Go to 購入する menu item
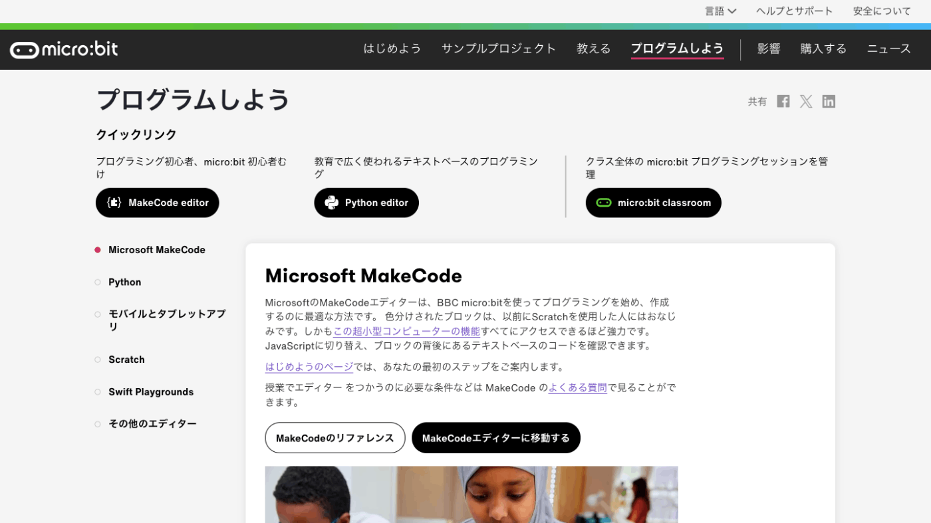Screen dimensions: 931x523 (x=823, y=49)
